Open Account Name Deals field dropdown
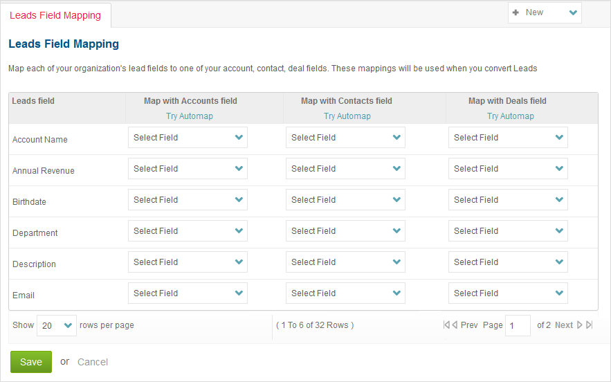Screen dimensions: 611x382 (x=508, y=137)
